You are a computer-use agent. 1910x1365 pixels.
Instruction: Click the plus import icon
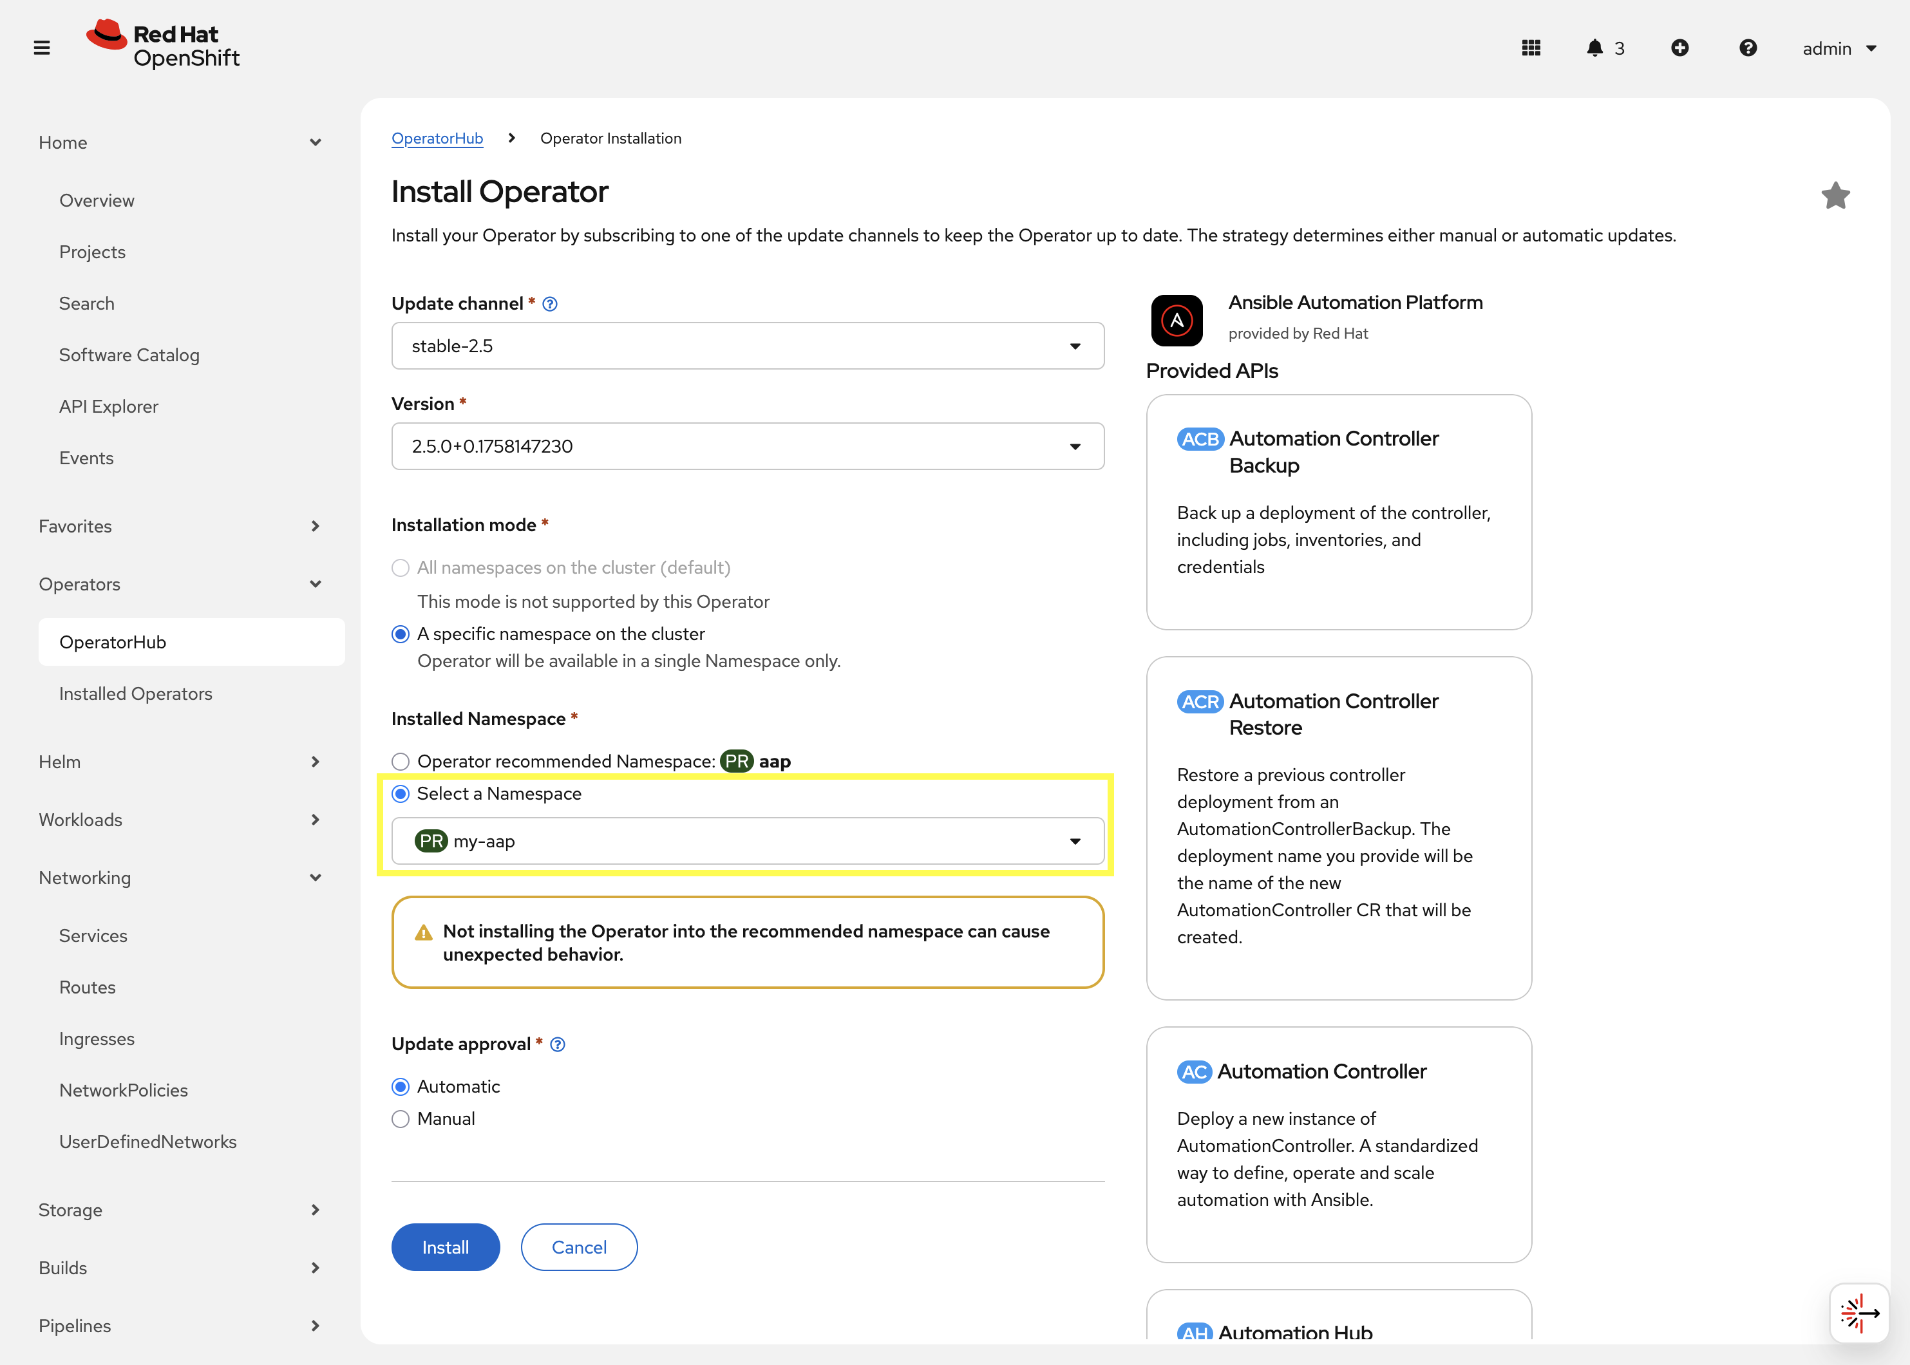pos(1679,48)
